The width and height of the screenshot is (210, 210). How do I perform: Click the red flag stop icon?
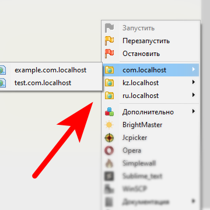point(109,54)
